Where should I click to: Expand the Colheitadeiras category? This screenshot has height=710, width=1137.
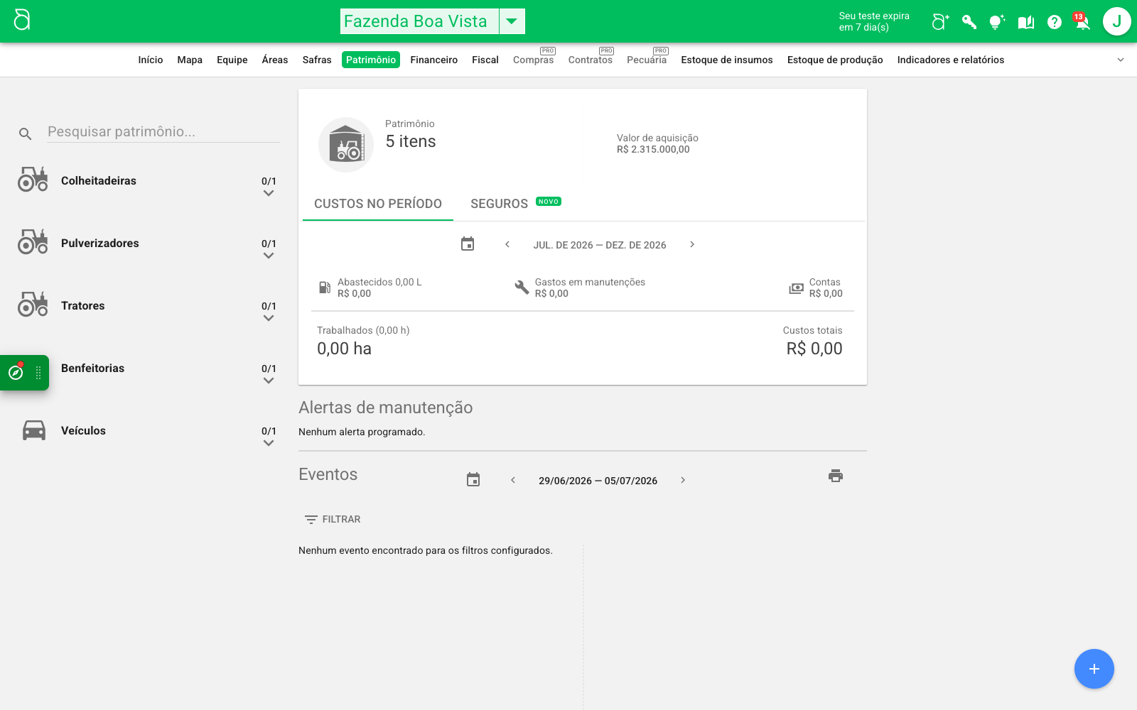269,193
